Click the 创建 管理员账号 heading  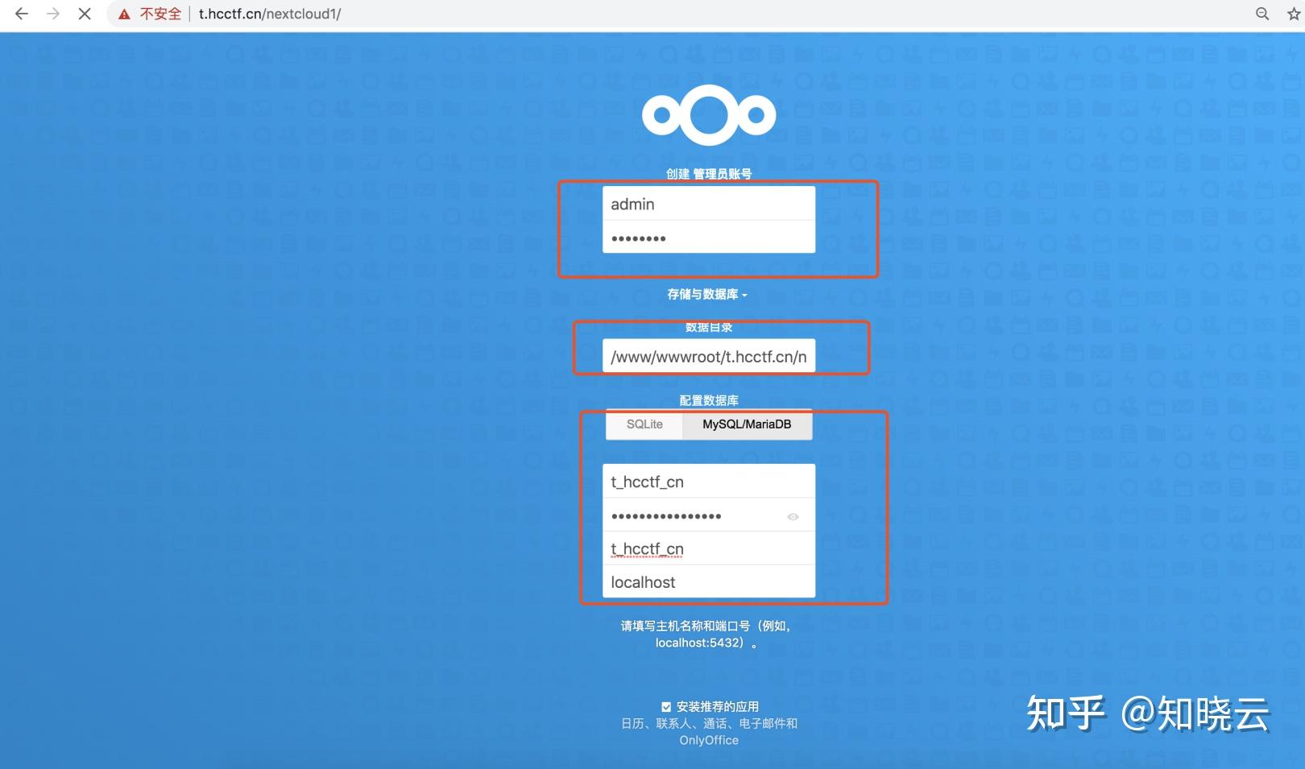pos(709,174)
